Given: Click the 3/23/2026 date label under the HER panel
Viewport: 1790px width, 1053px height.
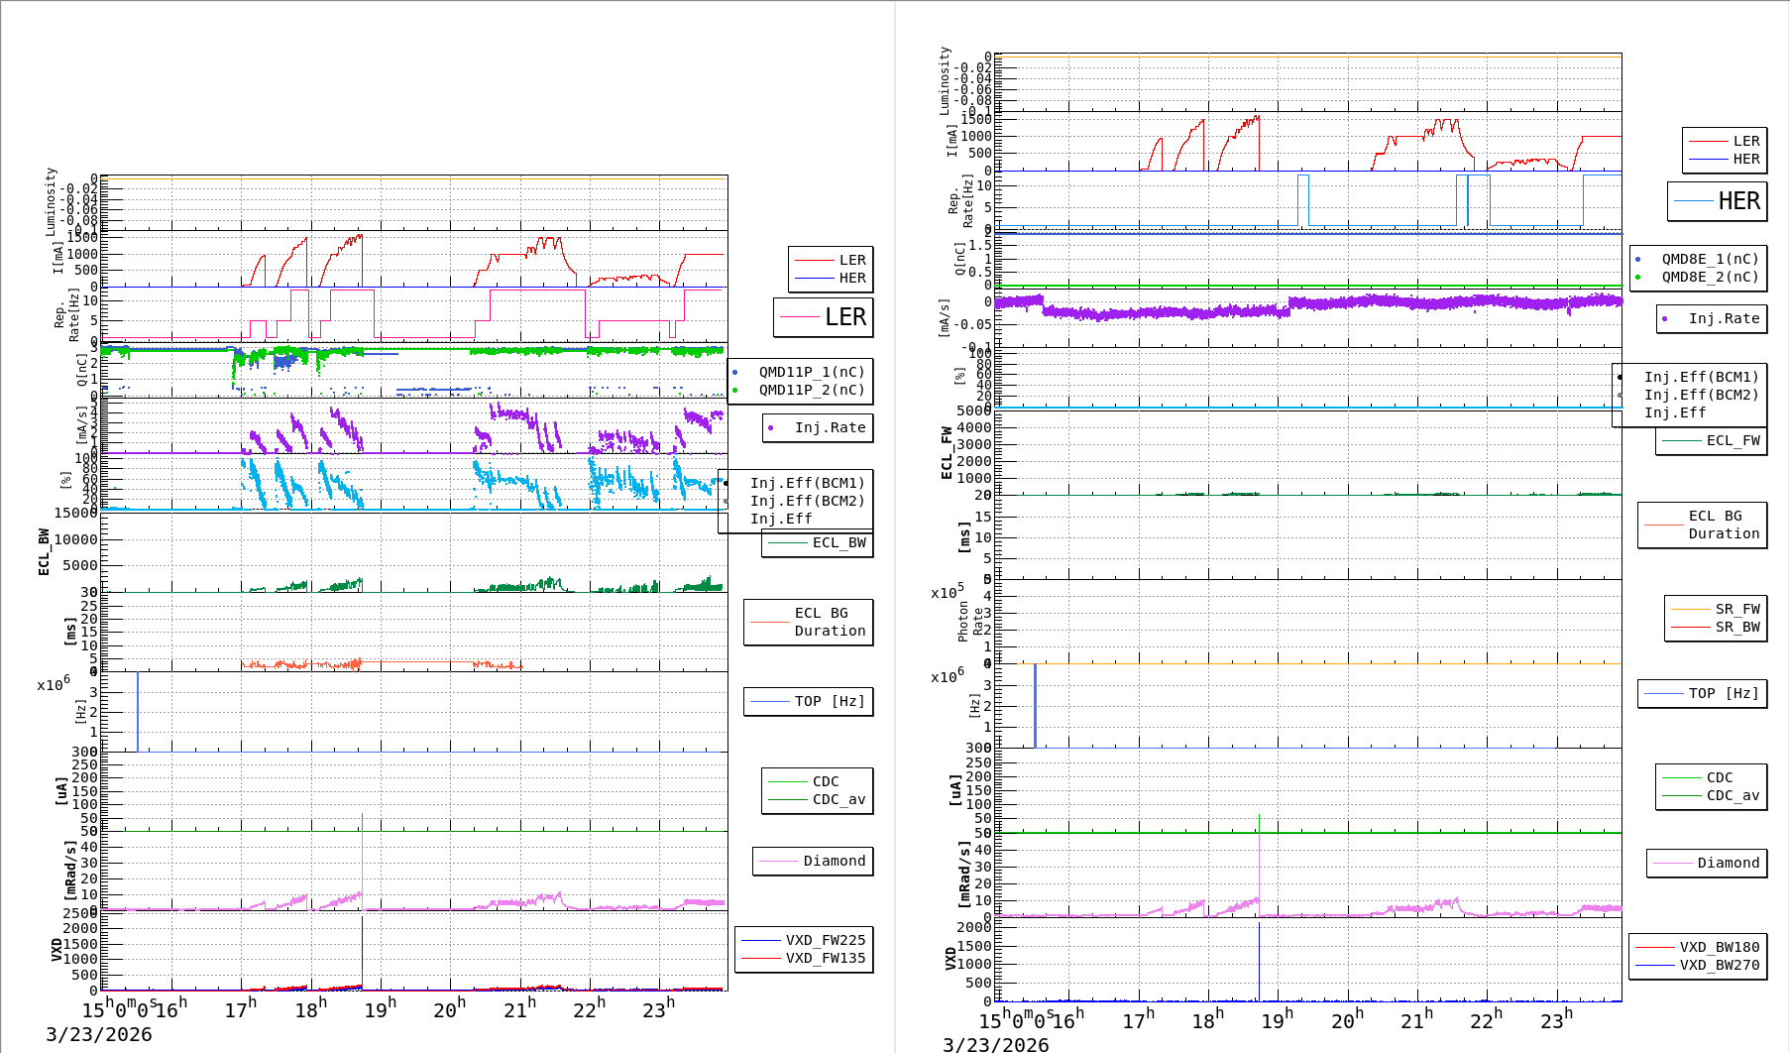Looking at the screenshot, I should click(995, 1044).
